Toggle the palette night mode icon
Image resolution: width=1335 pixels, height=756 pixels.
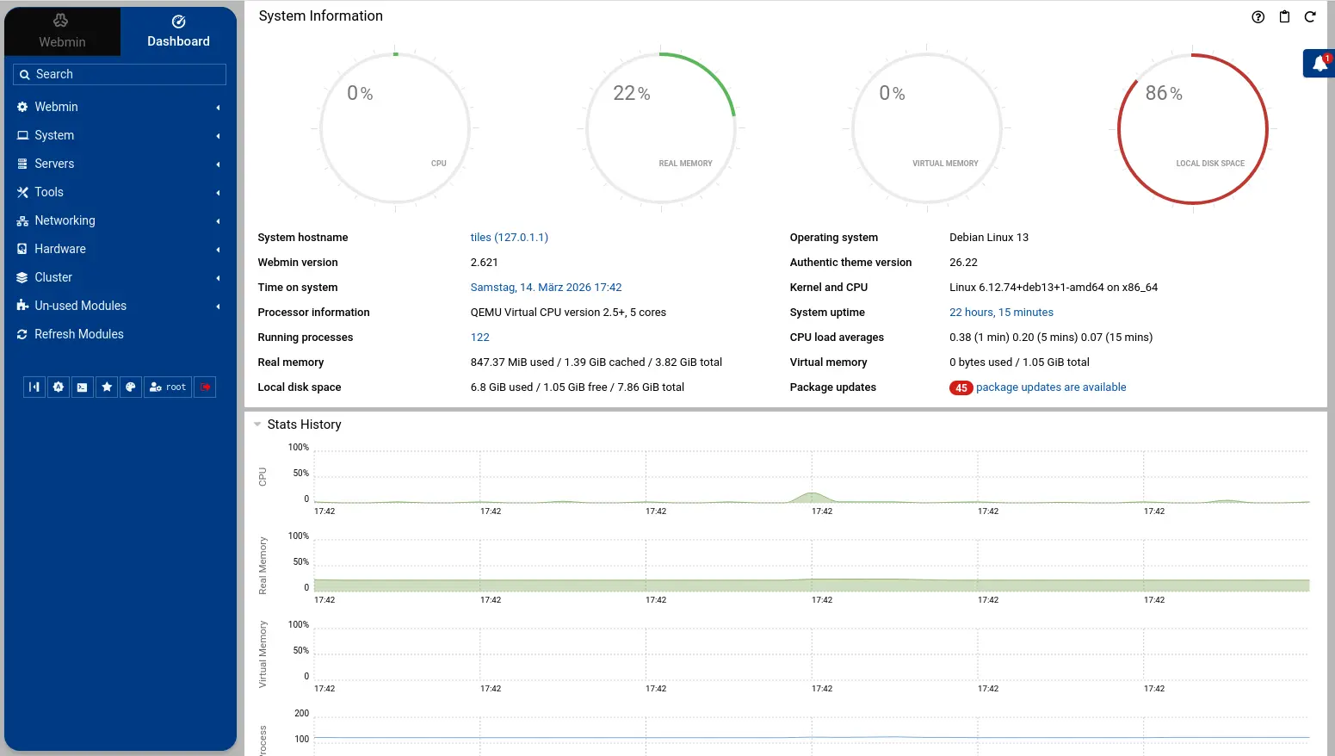(131, 387)
